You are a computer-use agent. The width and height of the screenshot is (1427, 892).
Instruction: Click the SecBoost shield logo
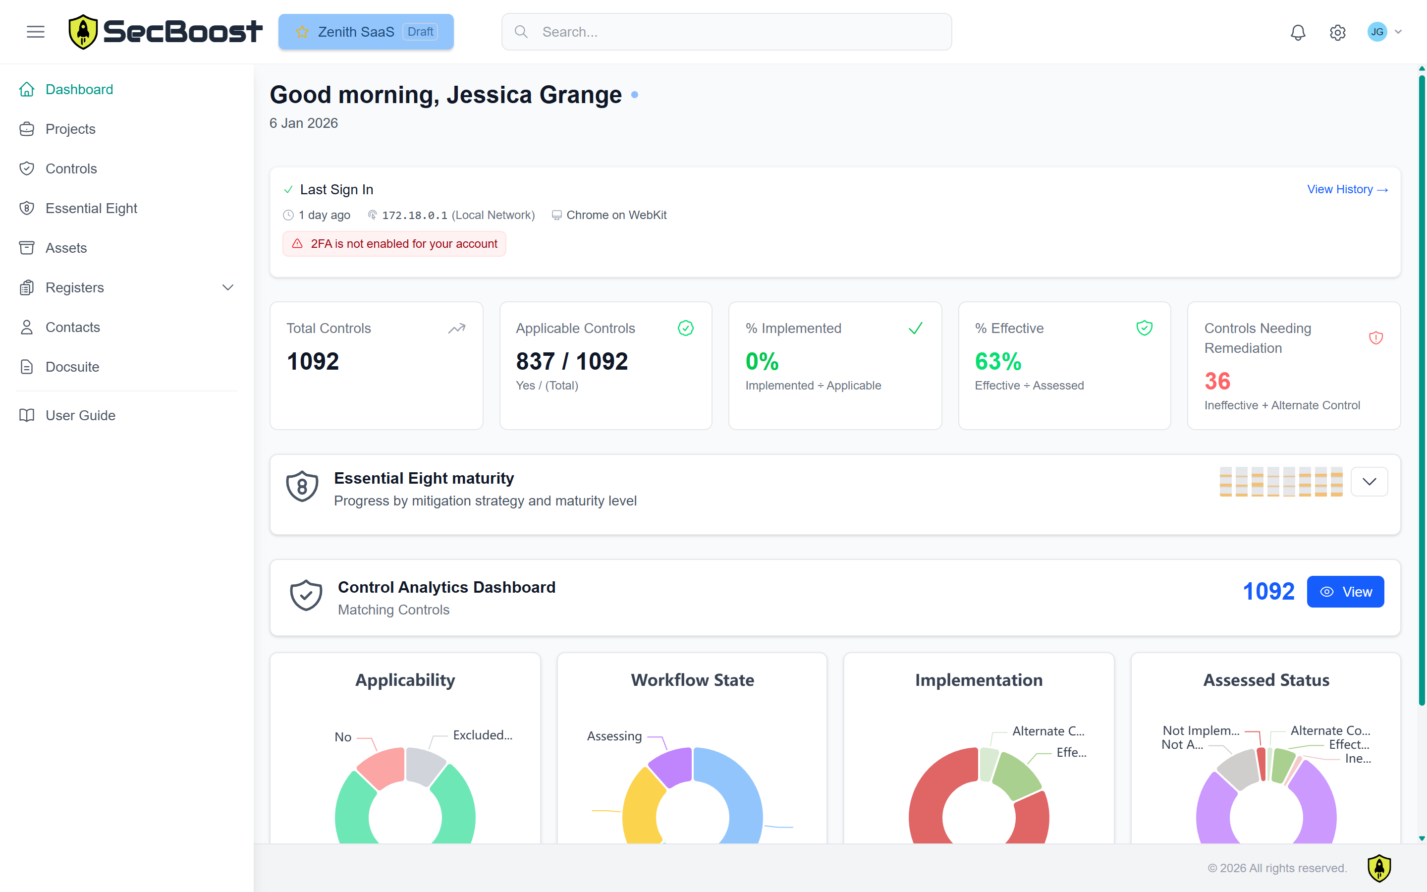[x=83, y=32]
